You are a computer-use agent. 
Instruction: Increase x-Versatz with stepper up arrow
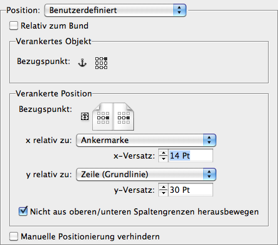163,153
